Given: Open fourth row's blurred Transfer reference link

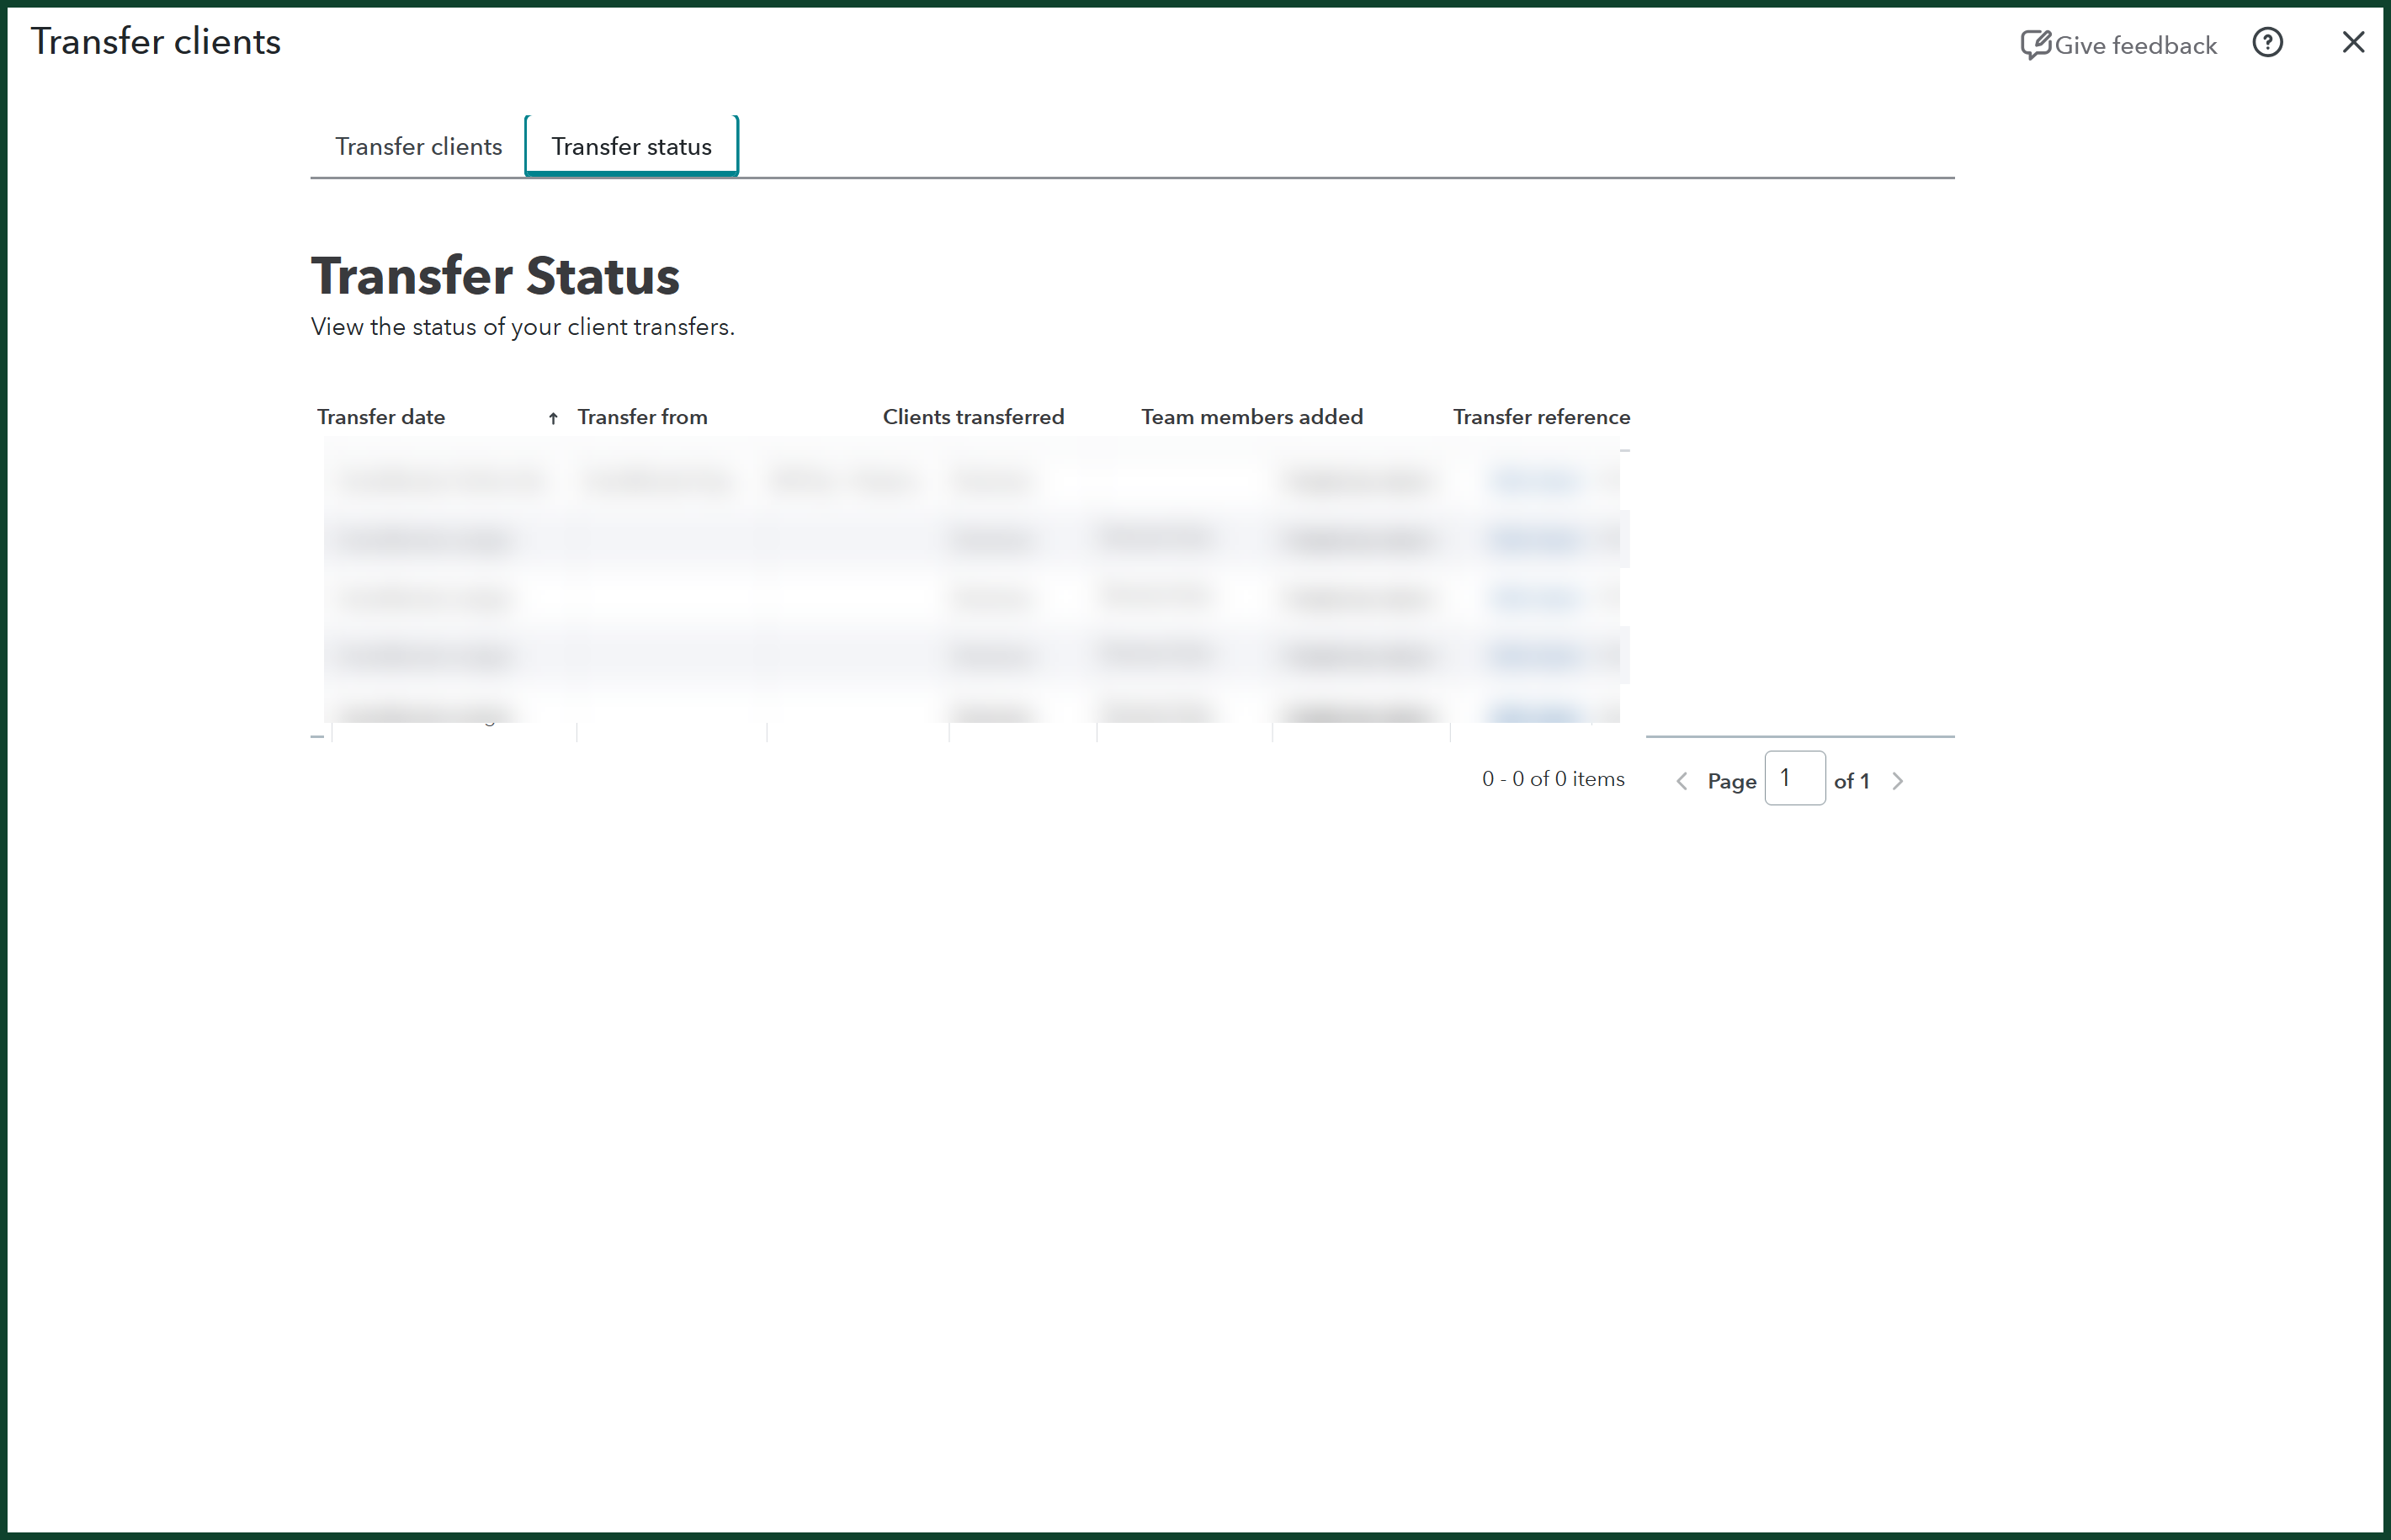Looking at the screenshot, I should [1535, 656].
